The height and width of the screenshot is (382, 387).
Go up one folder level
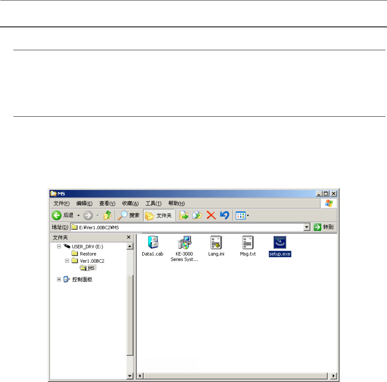(x=108, y=216)
